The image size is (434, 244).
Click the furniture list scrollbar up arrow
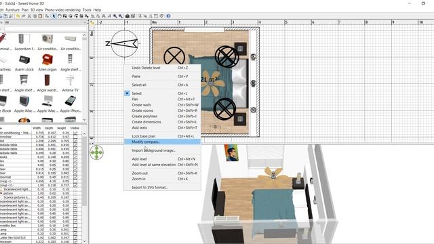(x=84, y=134)
